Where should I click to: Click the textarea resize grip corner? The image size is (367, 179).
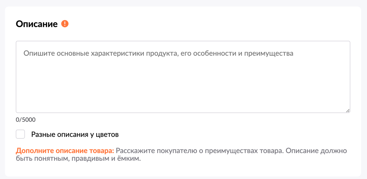click(x=348, y=111)
